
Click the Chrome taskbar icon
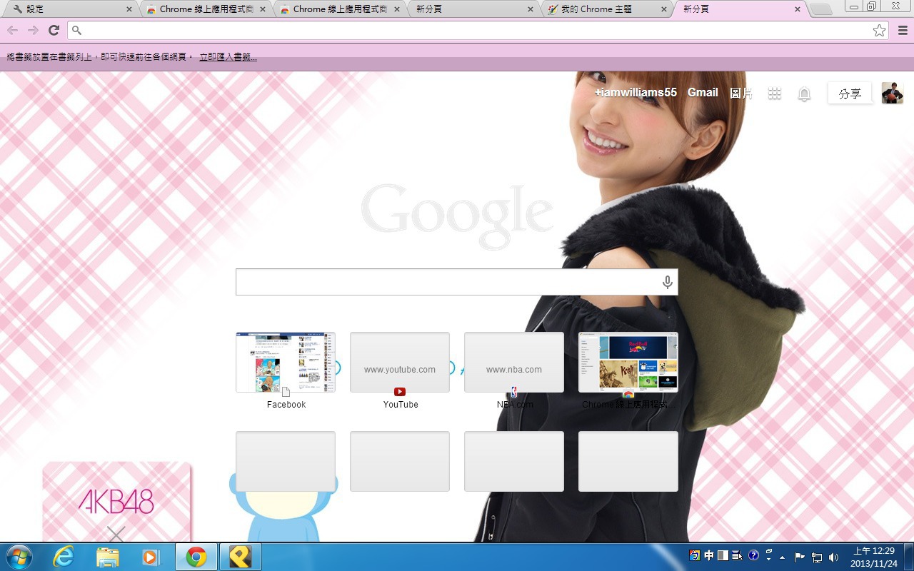coord(196,557)
